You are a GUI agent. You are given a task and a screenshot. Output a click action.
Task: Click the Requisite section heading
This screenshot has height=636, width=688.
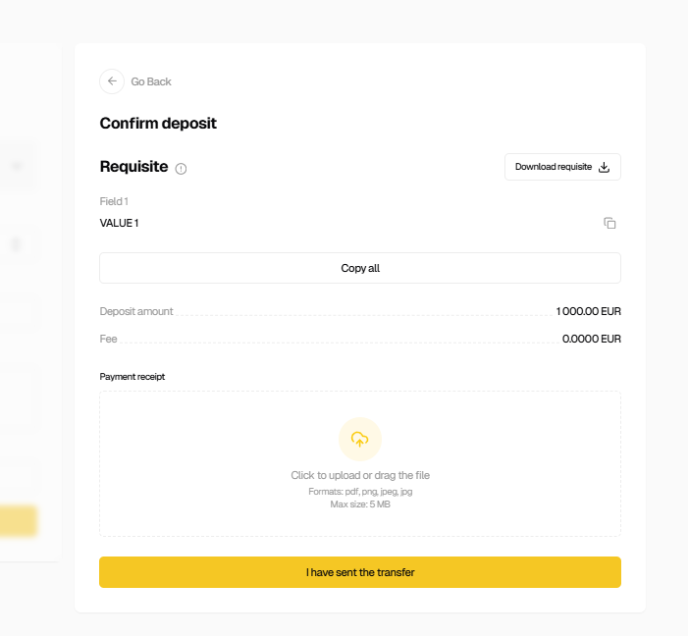pyautogui.click(x=134, y=167)
